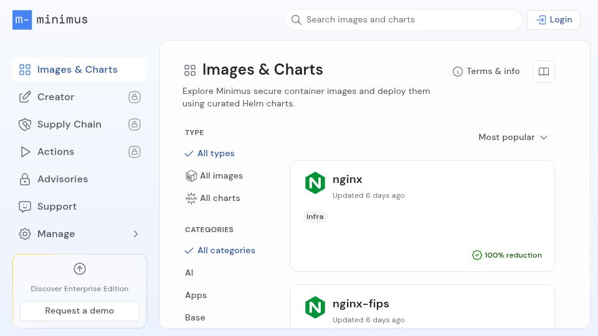Click the lock badge next to Creator
The height and width of the screenshot is (336, 598).
pos(135,97)
